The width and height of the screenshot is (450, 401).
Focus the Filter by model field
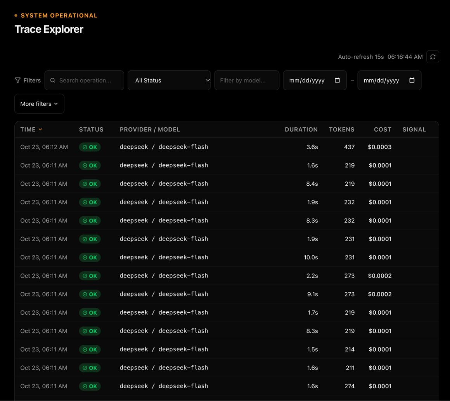click(x=247, y=81)
